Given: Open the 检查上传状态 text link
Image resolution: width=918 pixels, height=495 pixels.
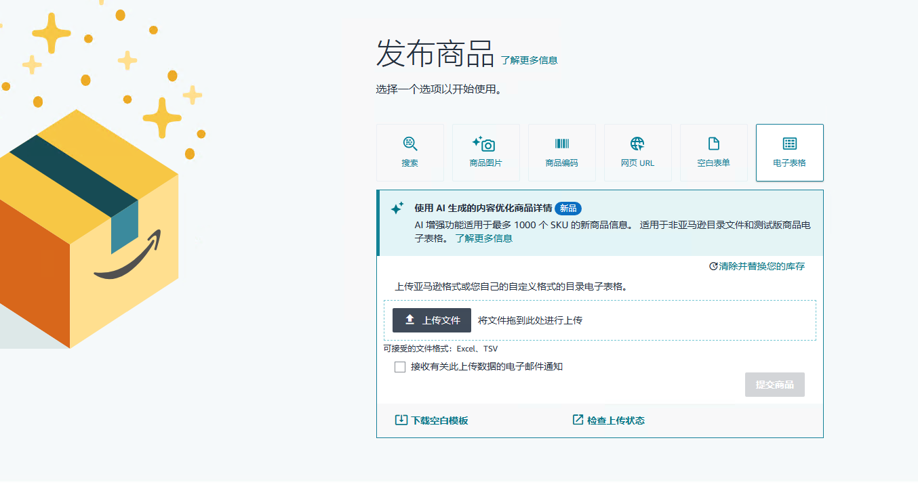Looking at the screenshot, I should [x=616, y=421].
